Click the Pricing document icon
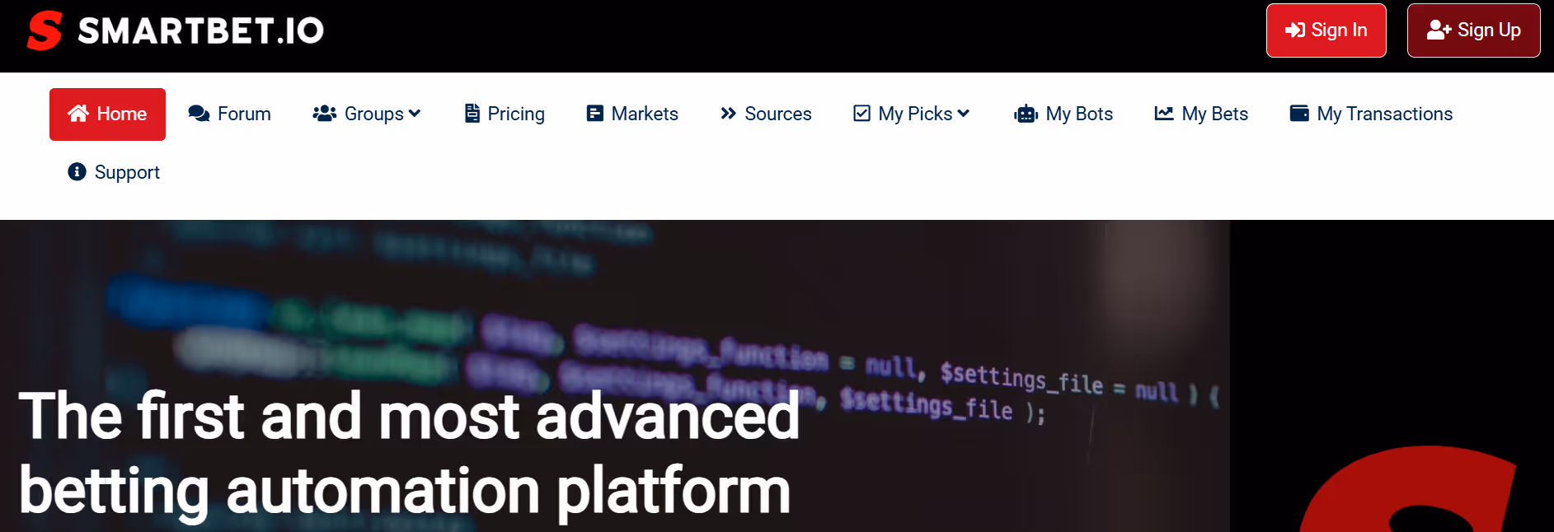Image resolution: width=1554 pixels, height=532 pixels. (x=472, y=114)
